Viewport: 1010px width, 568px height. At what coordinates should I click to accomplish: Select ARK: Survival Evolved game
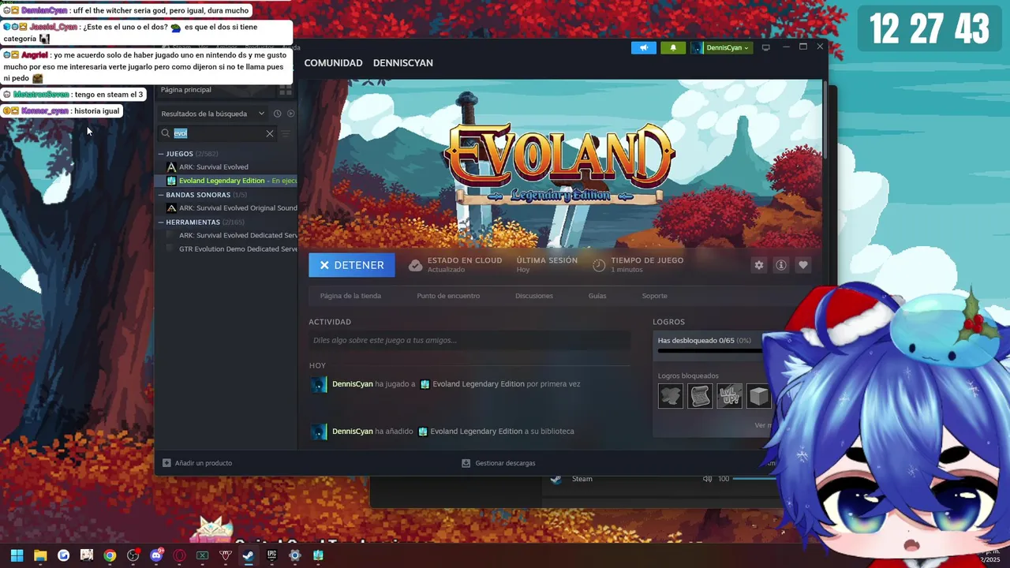pos(213,167)
